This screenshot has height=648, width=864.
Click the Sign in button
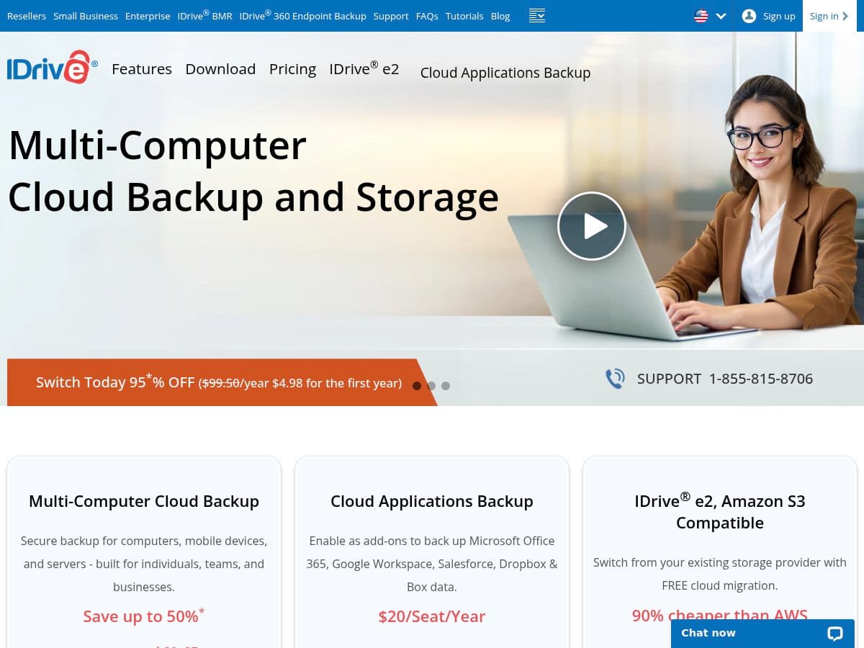pyautogui.click(x=829, y=16)
